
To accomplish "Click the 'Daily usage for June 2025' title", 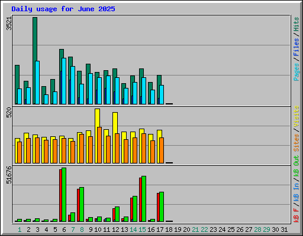I will (x=63, y=9).
